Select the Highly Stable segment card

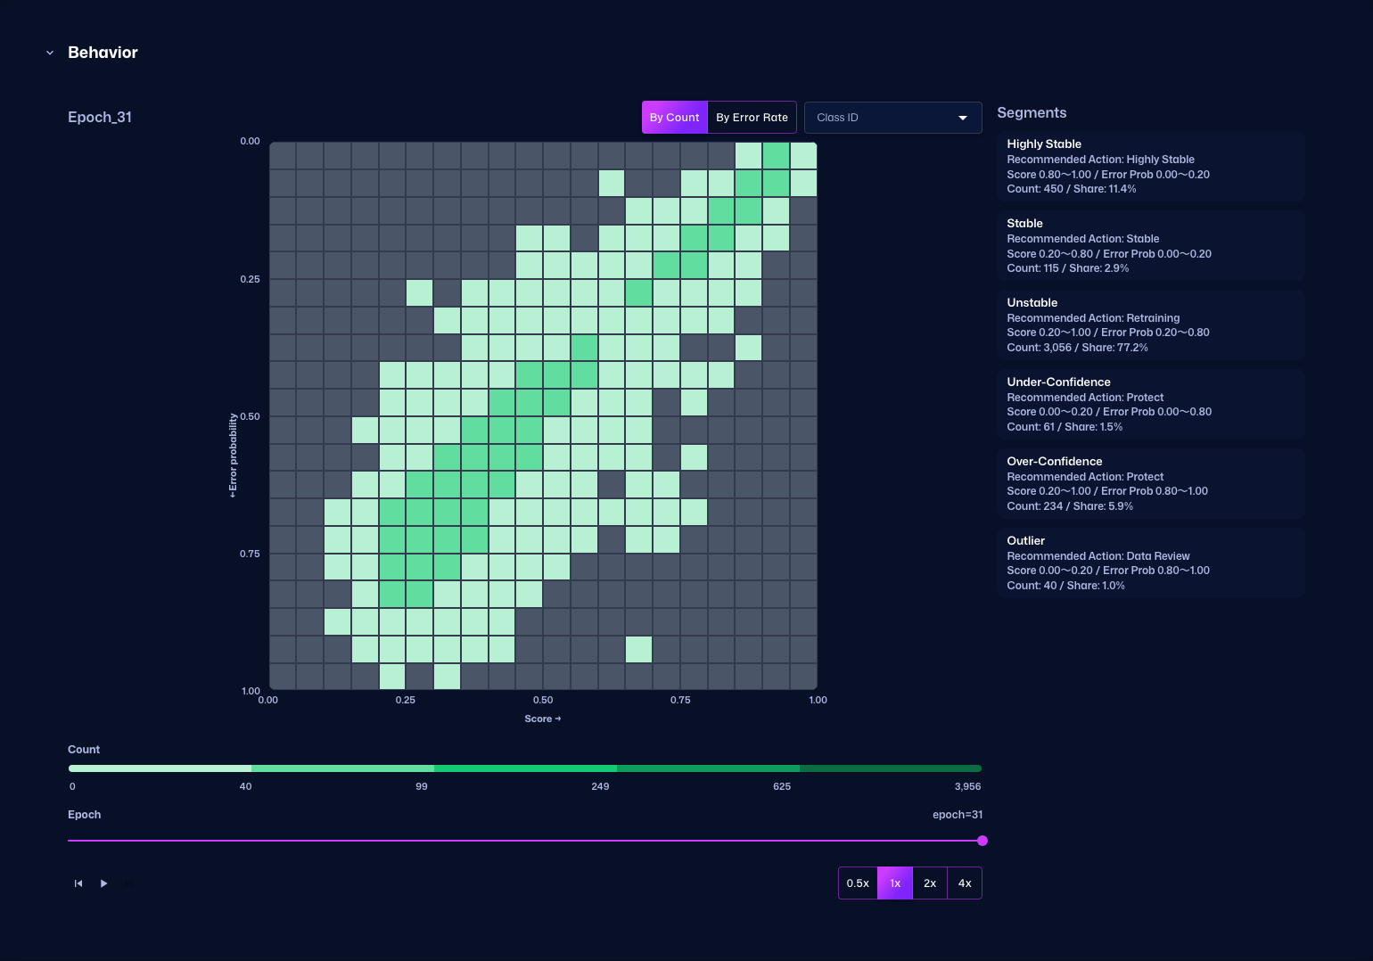pyautogui.click(x=1150, y=166)
